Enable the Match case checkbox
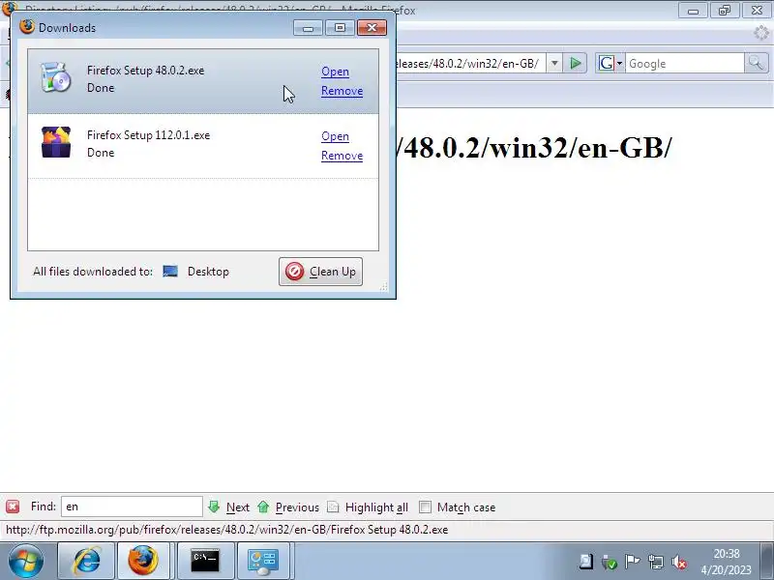This screenshot has height=580, width=774. (x=425, y=507)
